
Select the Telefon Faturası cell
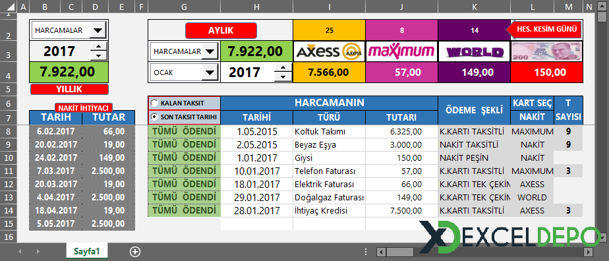[329, 171]
